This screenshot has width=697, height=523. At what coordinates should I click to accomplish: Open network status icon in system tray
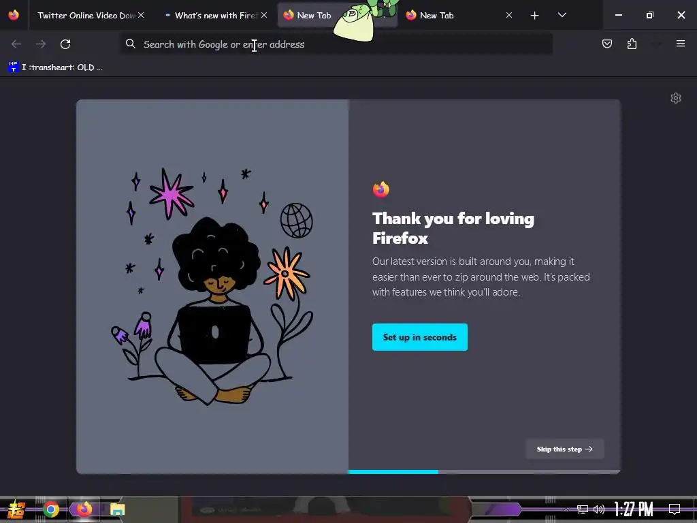coord(583,509)
